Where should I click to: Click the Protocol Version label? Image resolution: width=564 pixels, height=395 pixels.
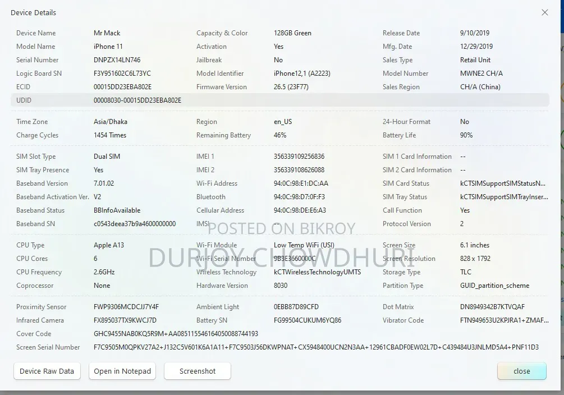(x=406, y=224)
